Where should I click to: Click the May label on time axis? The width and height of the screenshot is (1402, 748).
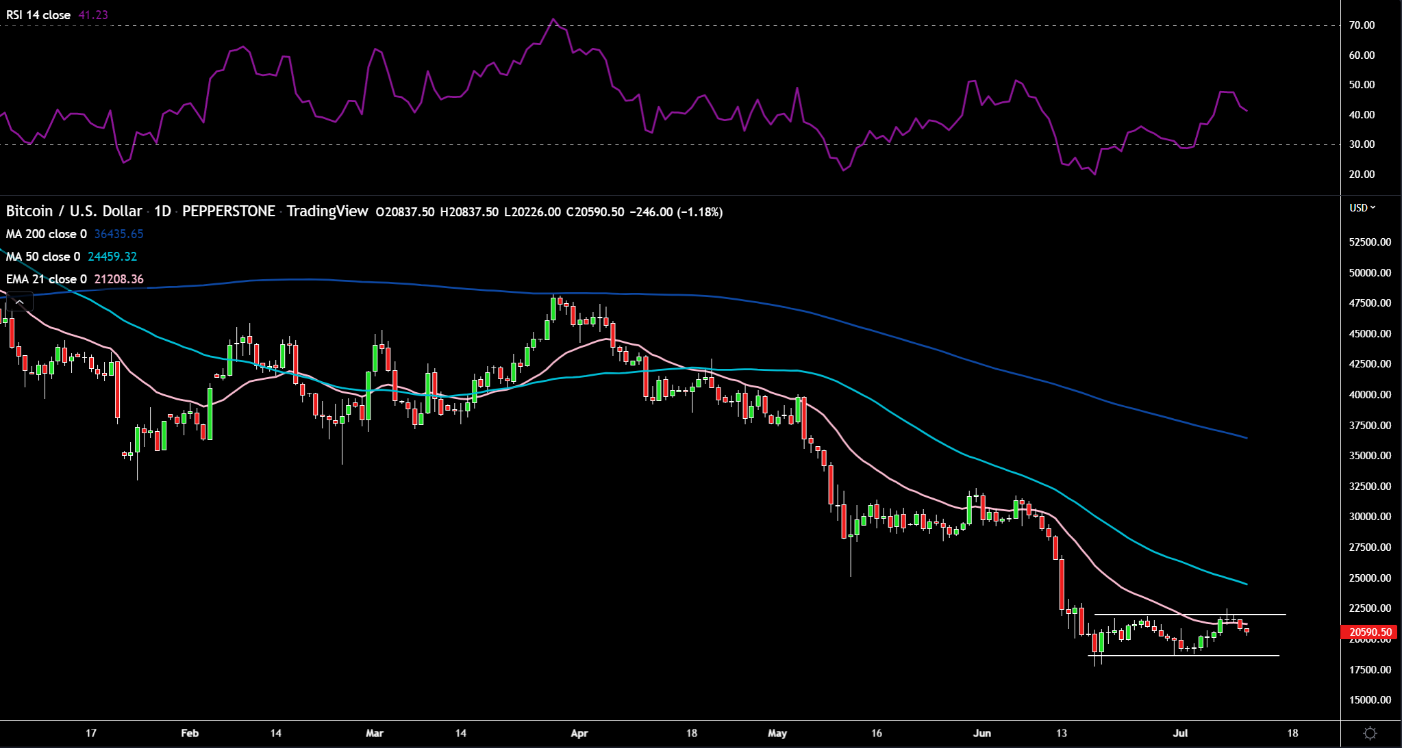coord(777,733)
